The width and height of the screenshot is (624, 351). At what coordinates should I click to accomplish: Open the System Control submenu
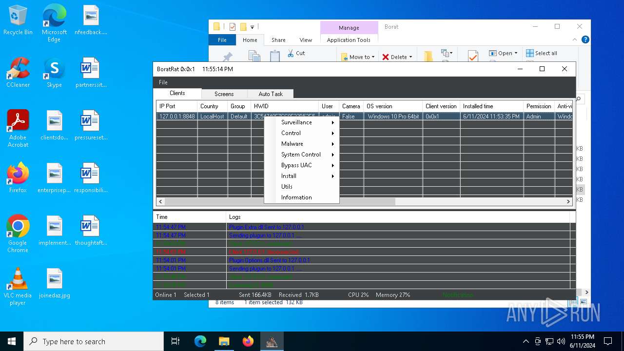coord(302,155)
